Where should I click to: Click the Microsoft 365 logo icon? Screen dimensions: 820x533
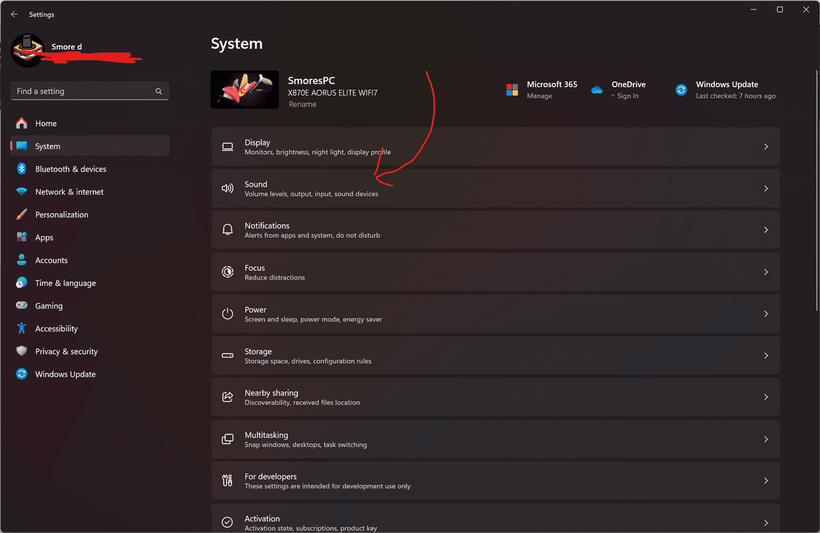pyautogui.click(x=511, y=89)
